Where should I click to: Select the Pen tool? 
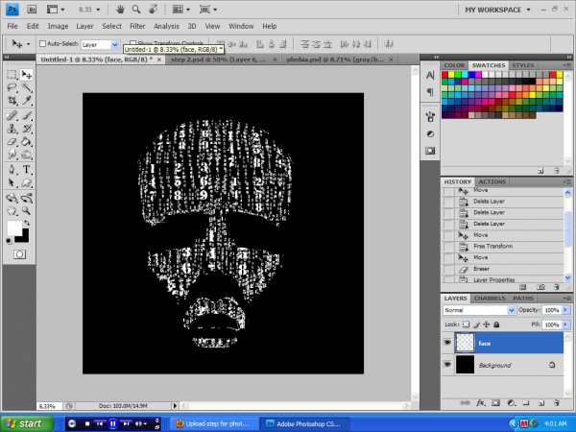(x=12, y=169)
